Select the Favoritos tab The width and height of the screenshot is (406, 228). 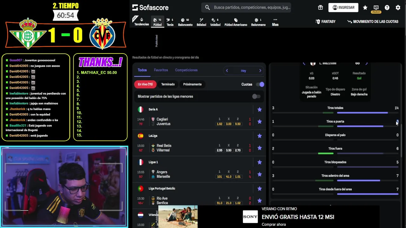161,70
